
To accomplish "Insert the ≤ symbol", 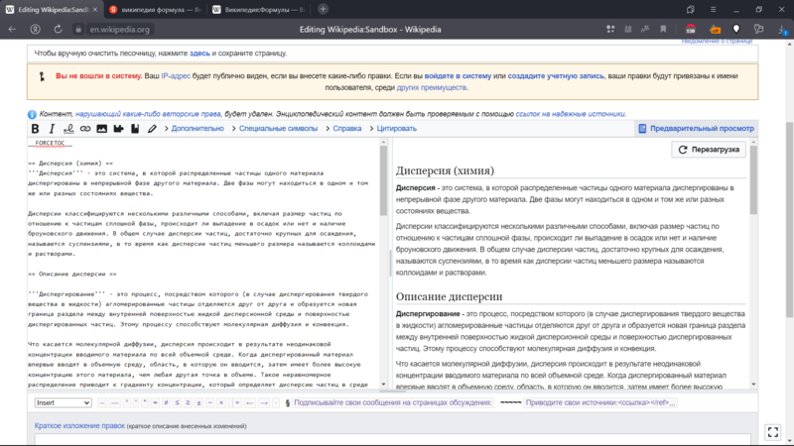I will point(178,403).
